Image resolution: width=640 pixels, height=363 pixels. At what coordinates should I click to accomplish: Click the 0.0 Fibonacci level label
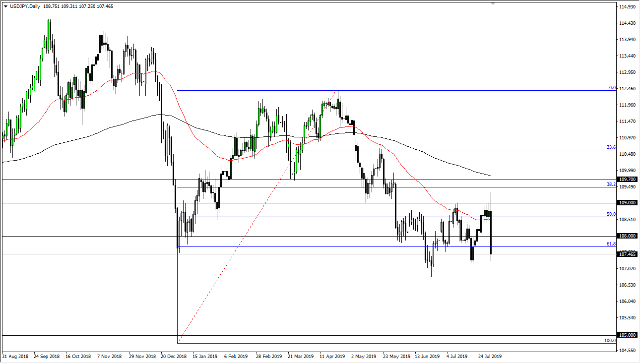tap(611, 87)
